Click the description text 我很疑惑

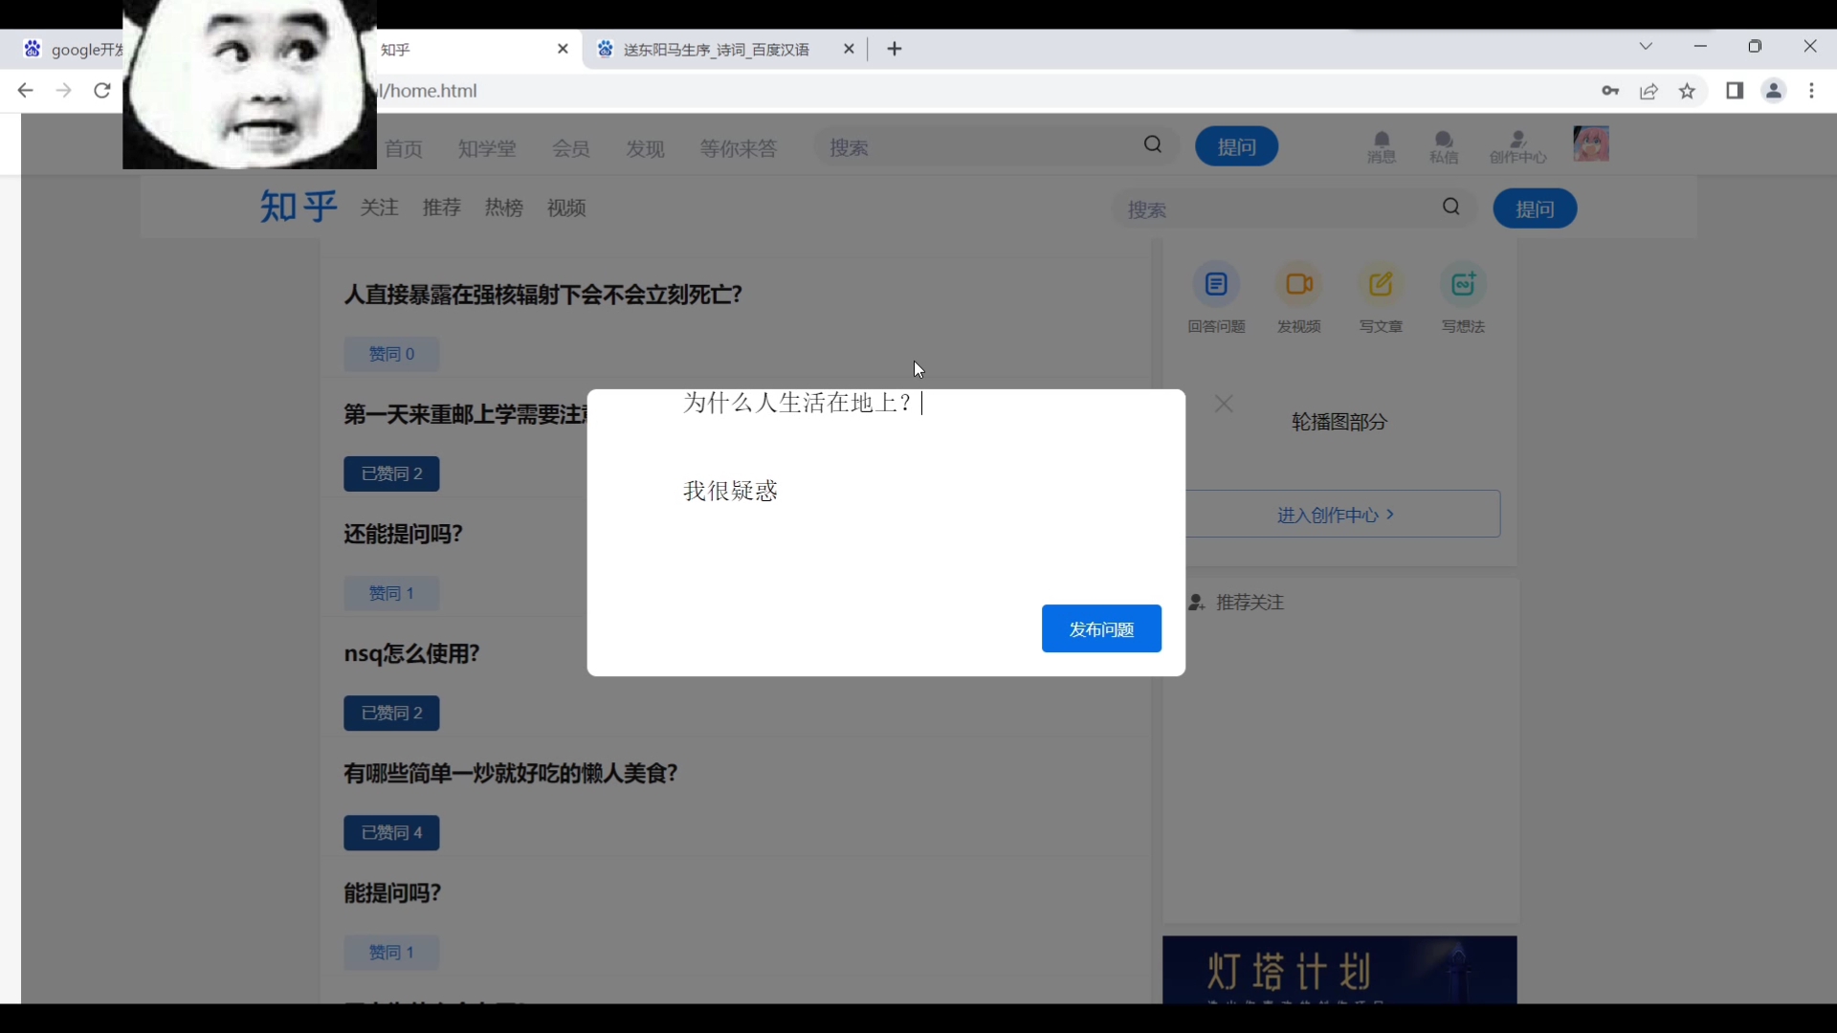pos(731,491)
